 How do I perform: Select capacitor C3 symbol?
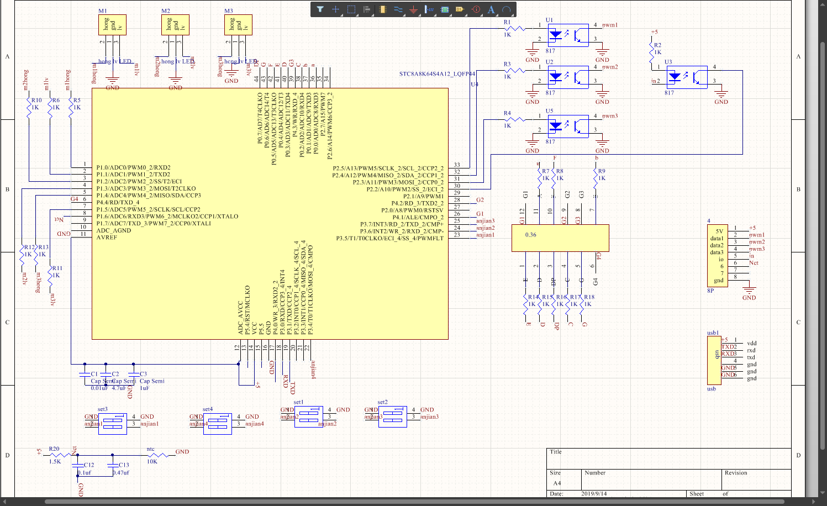tap(134, 375)
